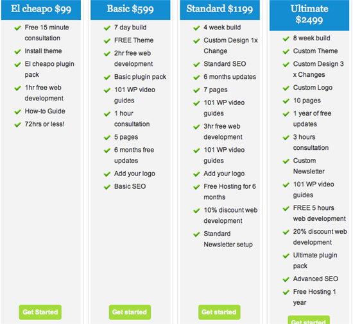Click checkmark beside Free 15 minute consultation
This screenshot has height=324, width=353.
click(x=17, y=28)
